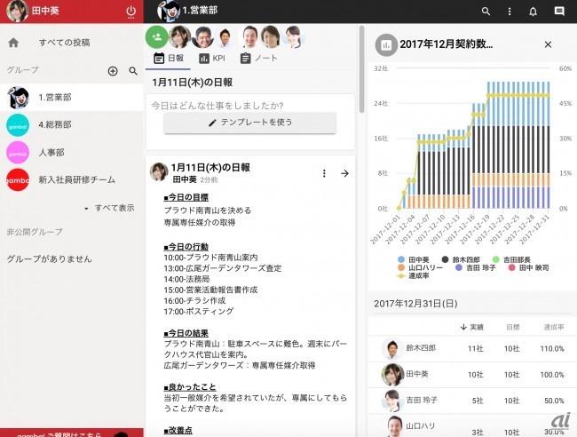Click the center feed scrollbar
Viewport: 577px width, 437px height.
361,69
